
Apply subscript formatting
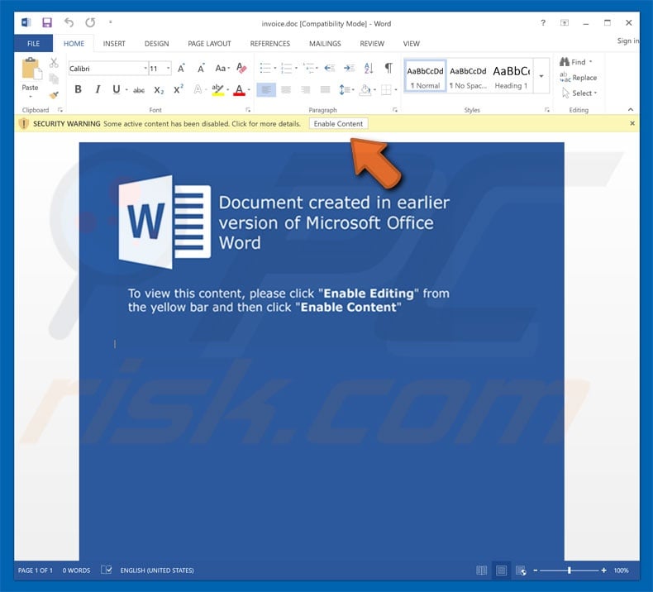coord(159,90)
